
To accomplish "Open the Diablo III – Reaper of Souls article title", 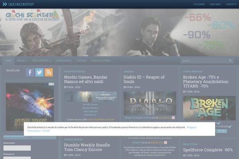I will coord(144,79).
